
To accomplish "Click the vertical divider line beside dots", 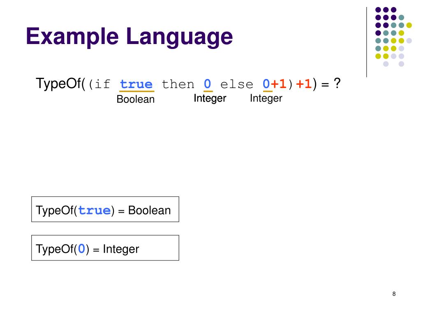I will coord(366,42).
